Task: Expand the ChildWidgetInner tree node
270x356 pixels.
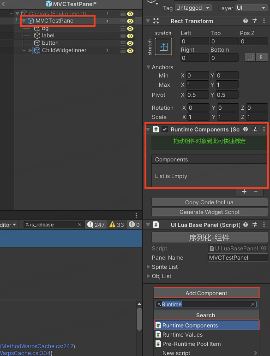Action: 30,50
